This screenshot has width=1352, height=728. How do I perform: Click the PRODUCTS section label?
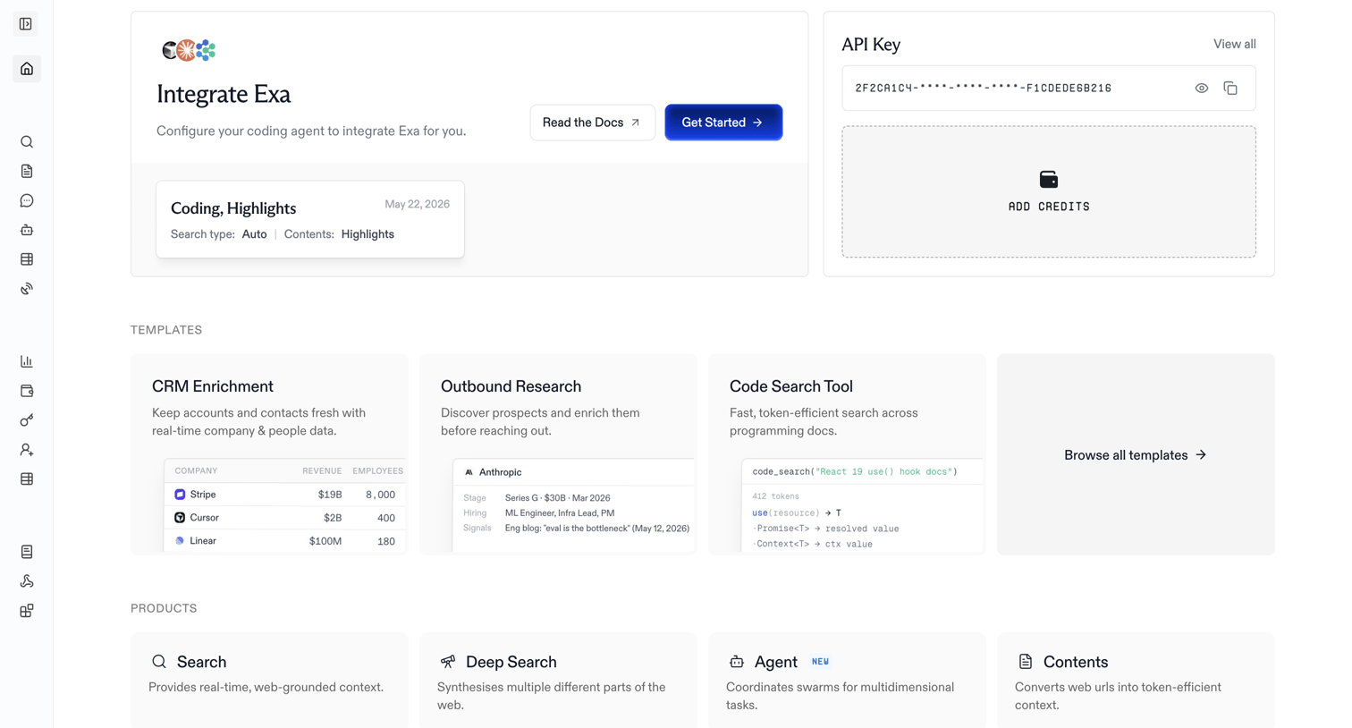164,608
